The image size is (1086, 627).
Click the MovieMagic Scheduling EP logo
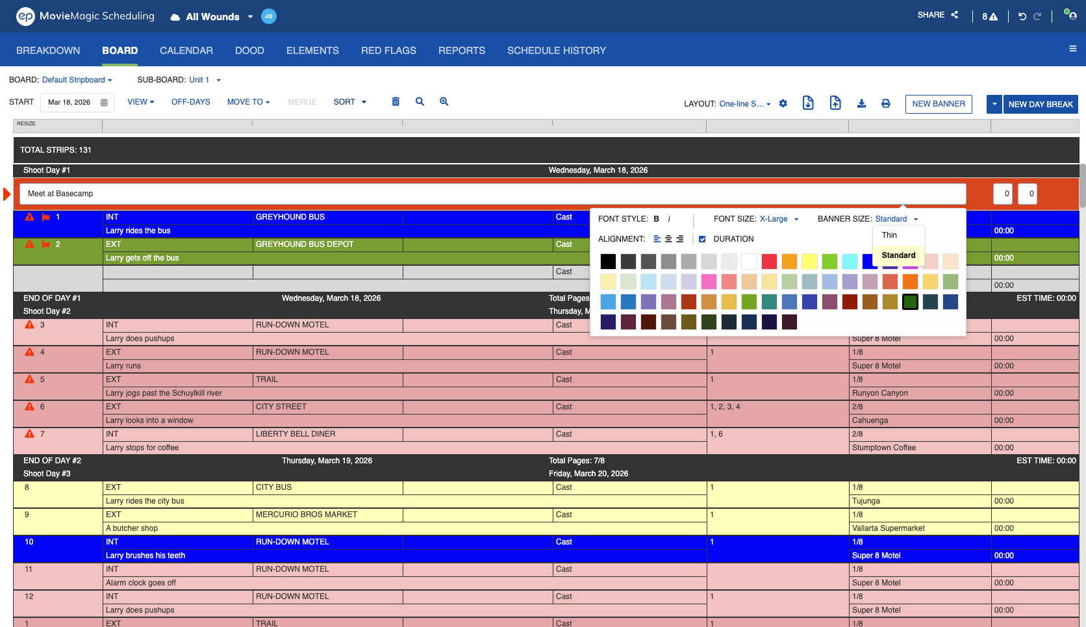[25, 16]
